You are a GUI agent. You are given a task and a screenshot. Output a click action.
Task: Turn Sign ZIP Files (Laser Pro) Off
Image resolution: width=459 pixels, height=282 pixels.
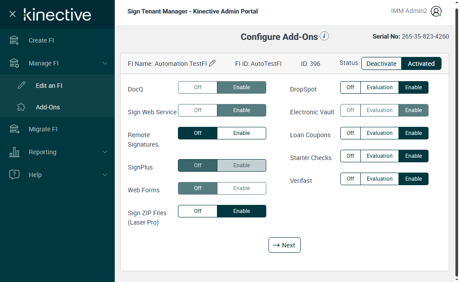coord(198,211)
